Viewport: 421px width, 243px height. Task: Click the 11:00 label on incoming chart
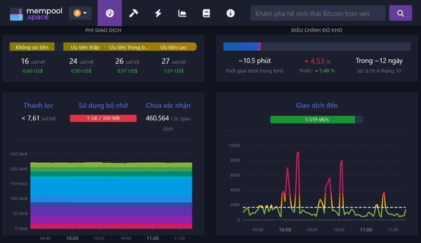(x=366, y=229)
